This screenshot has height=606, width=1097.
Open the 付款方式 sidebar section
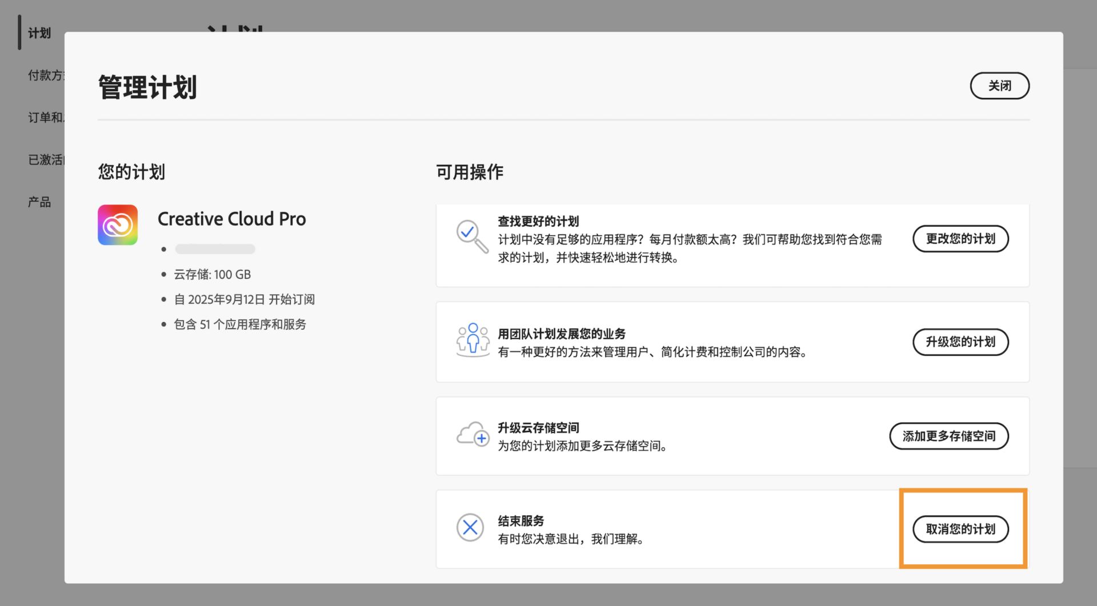tap(46, 75)
